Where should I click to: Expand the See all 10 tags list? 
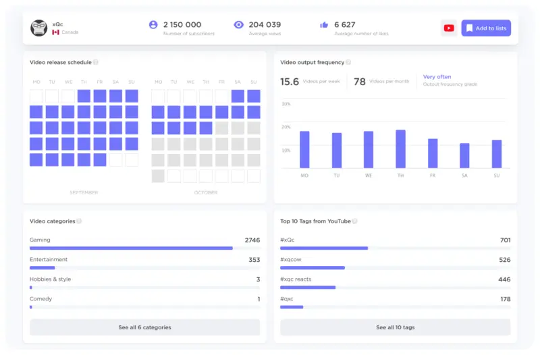tap(395, 327)
